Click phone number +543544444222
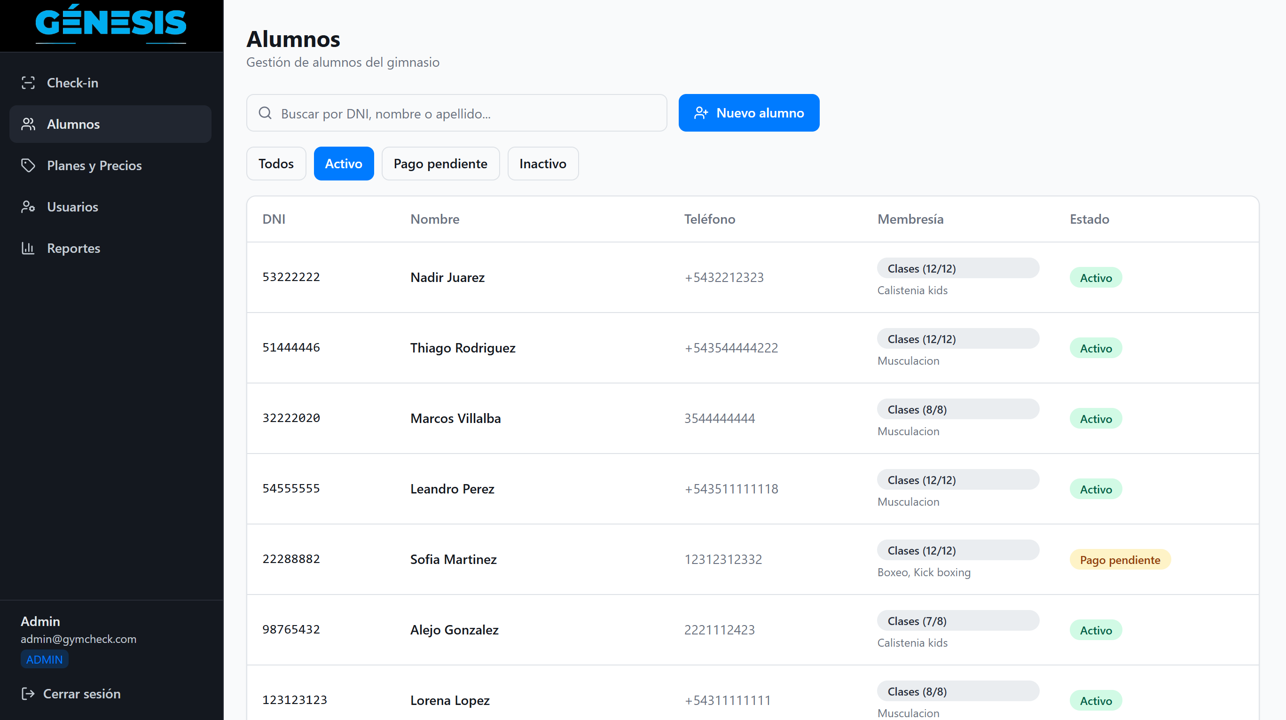The image size is (1286, 720). [731, 348]
